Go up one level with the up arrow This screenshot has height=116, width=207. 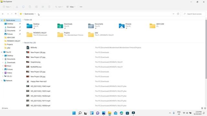(x=16, y=14)
